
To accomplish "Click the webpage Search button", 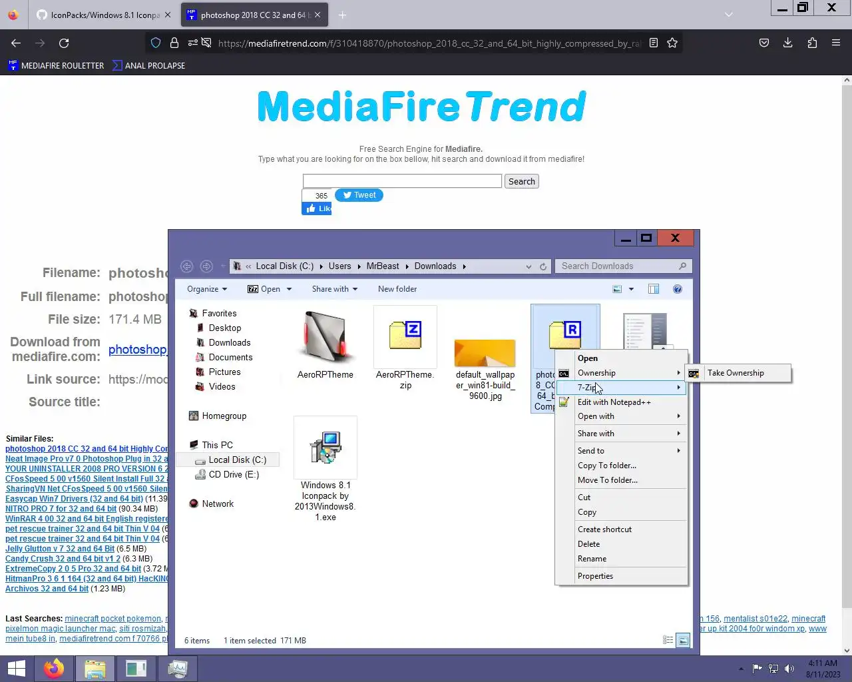I will point(522,181).
